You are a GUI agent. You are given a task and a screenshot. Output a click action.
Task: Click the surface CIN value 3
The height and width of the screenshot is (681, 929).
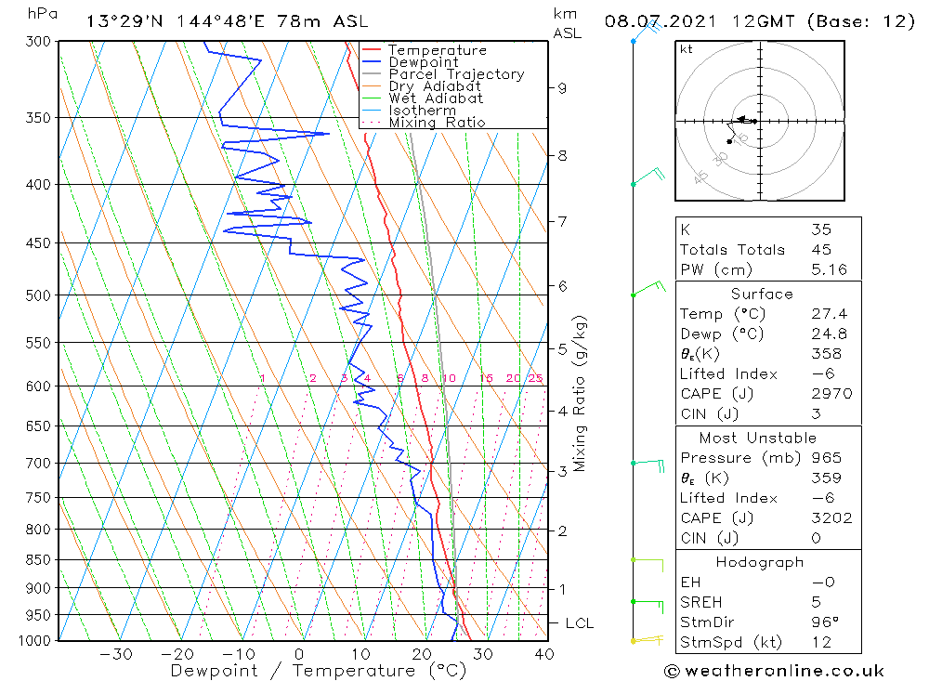click(x=816, y=414)
